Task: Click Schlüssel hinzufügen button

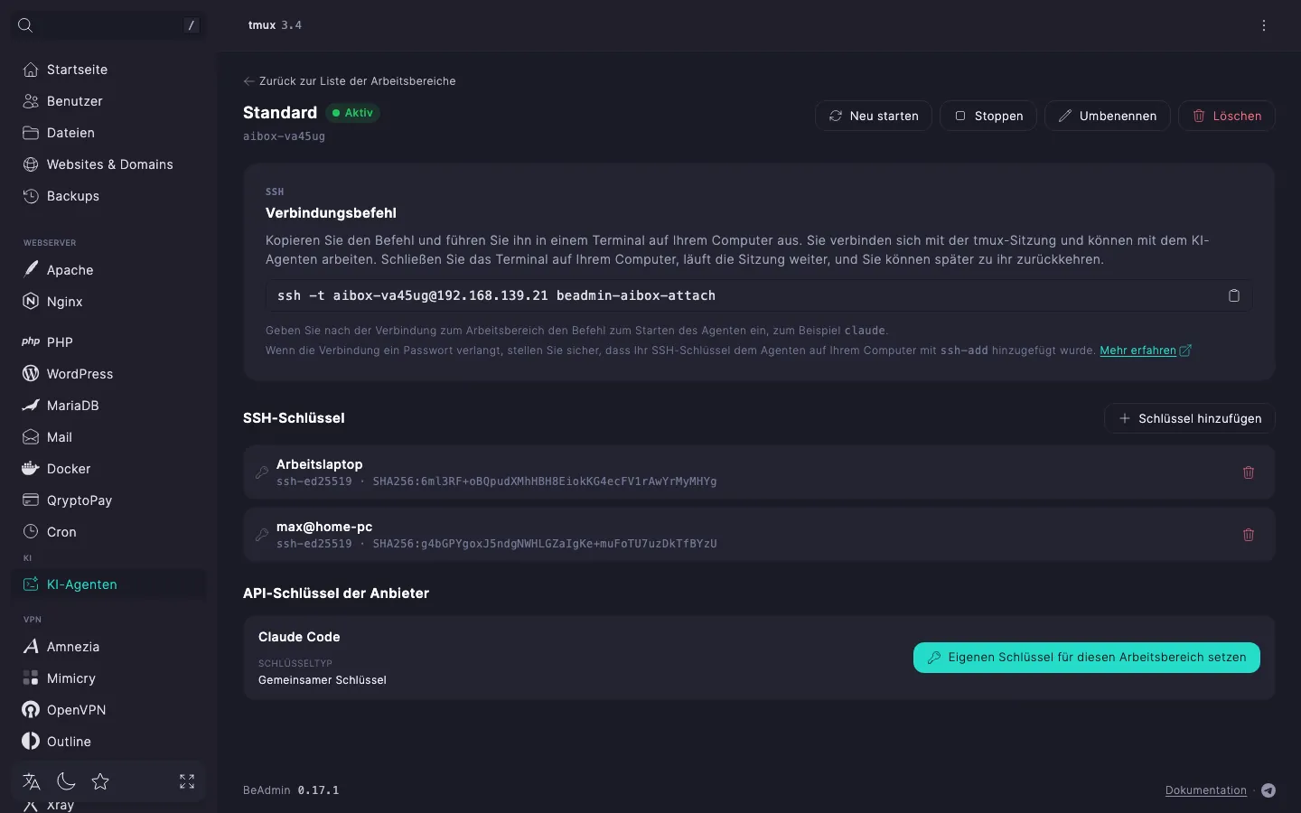Action: (x=1190, y=418)
